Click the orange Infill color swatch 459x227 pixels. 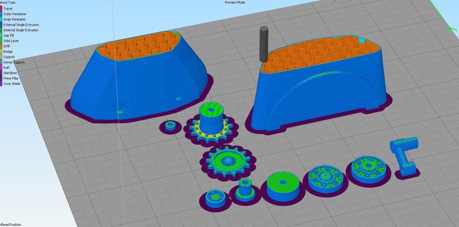1,46
